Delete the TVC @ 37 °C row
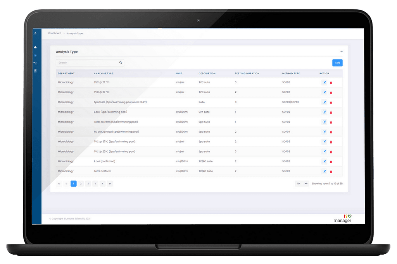The image size is (397, 264). click(331, 93)
